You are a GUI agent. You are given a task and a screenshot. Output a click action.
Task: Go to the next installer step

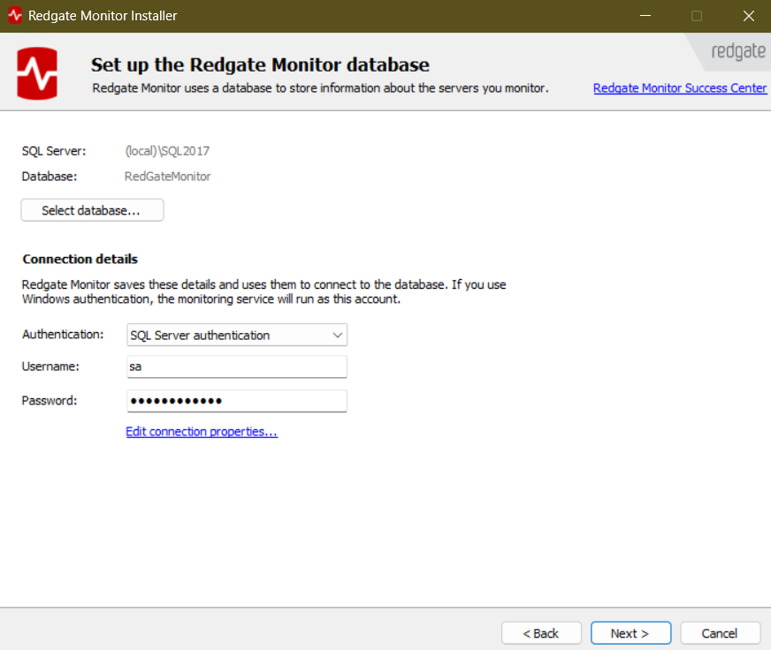[631, 633]
